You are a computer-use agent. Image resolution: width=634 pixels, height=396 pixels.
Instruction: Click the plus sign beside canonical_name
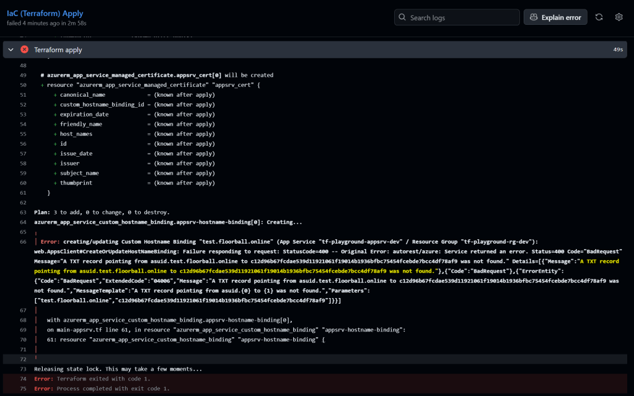point(55,95)
